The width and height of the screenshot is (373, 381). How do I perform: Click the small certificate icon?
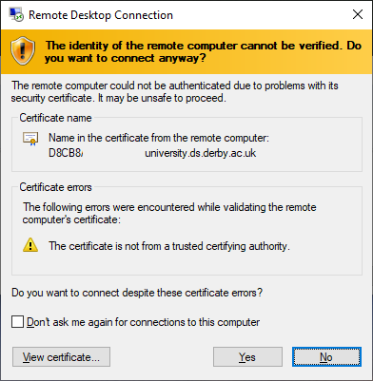[30, 139]
